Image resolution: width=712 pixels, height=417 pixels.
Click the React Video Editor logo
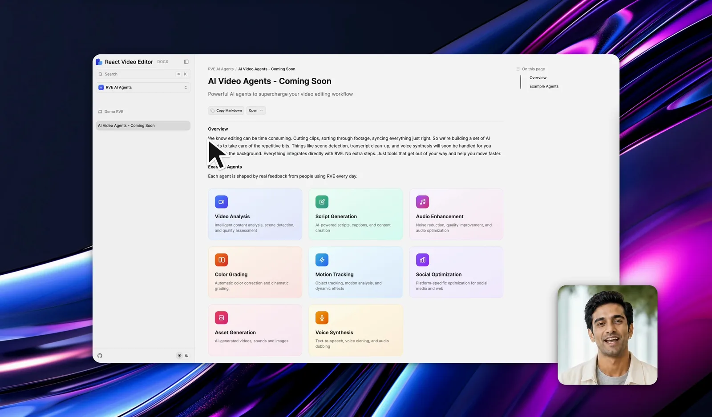tap(99, 62)
